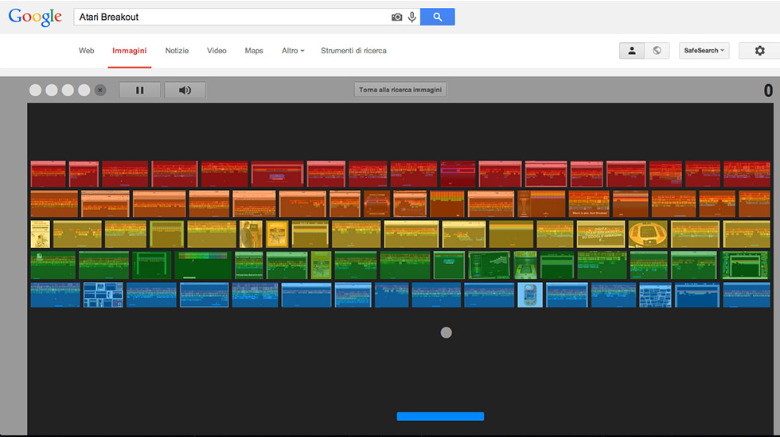The width and height of the screenshot is (780, 437).
Task: Expand the Altro menu
Action: pyautogui.click(x=292, y=51)
